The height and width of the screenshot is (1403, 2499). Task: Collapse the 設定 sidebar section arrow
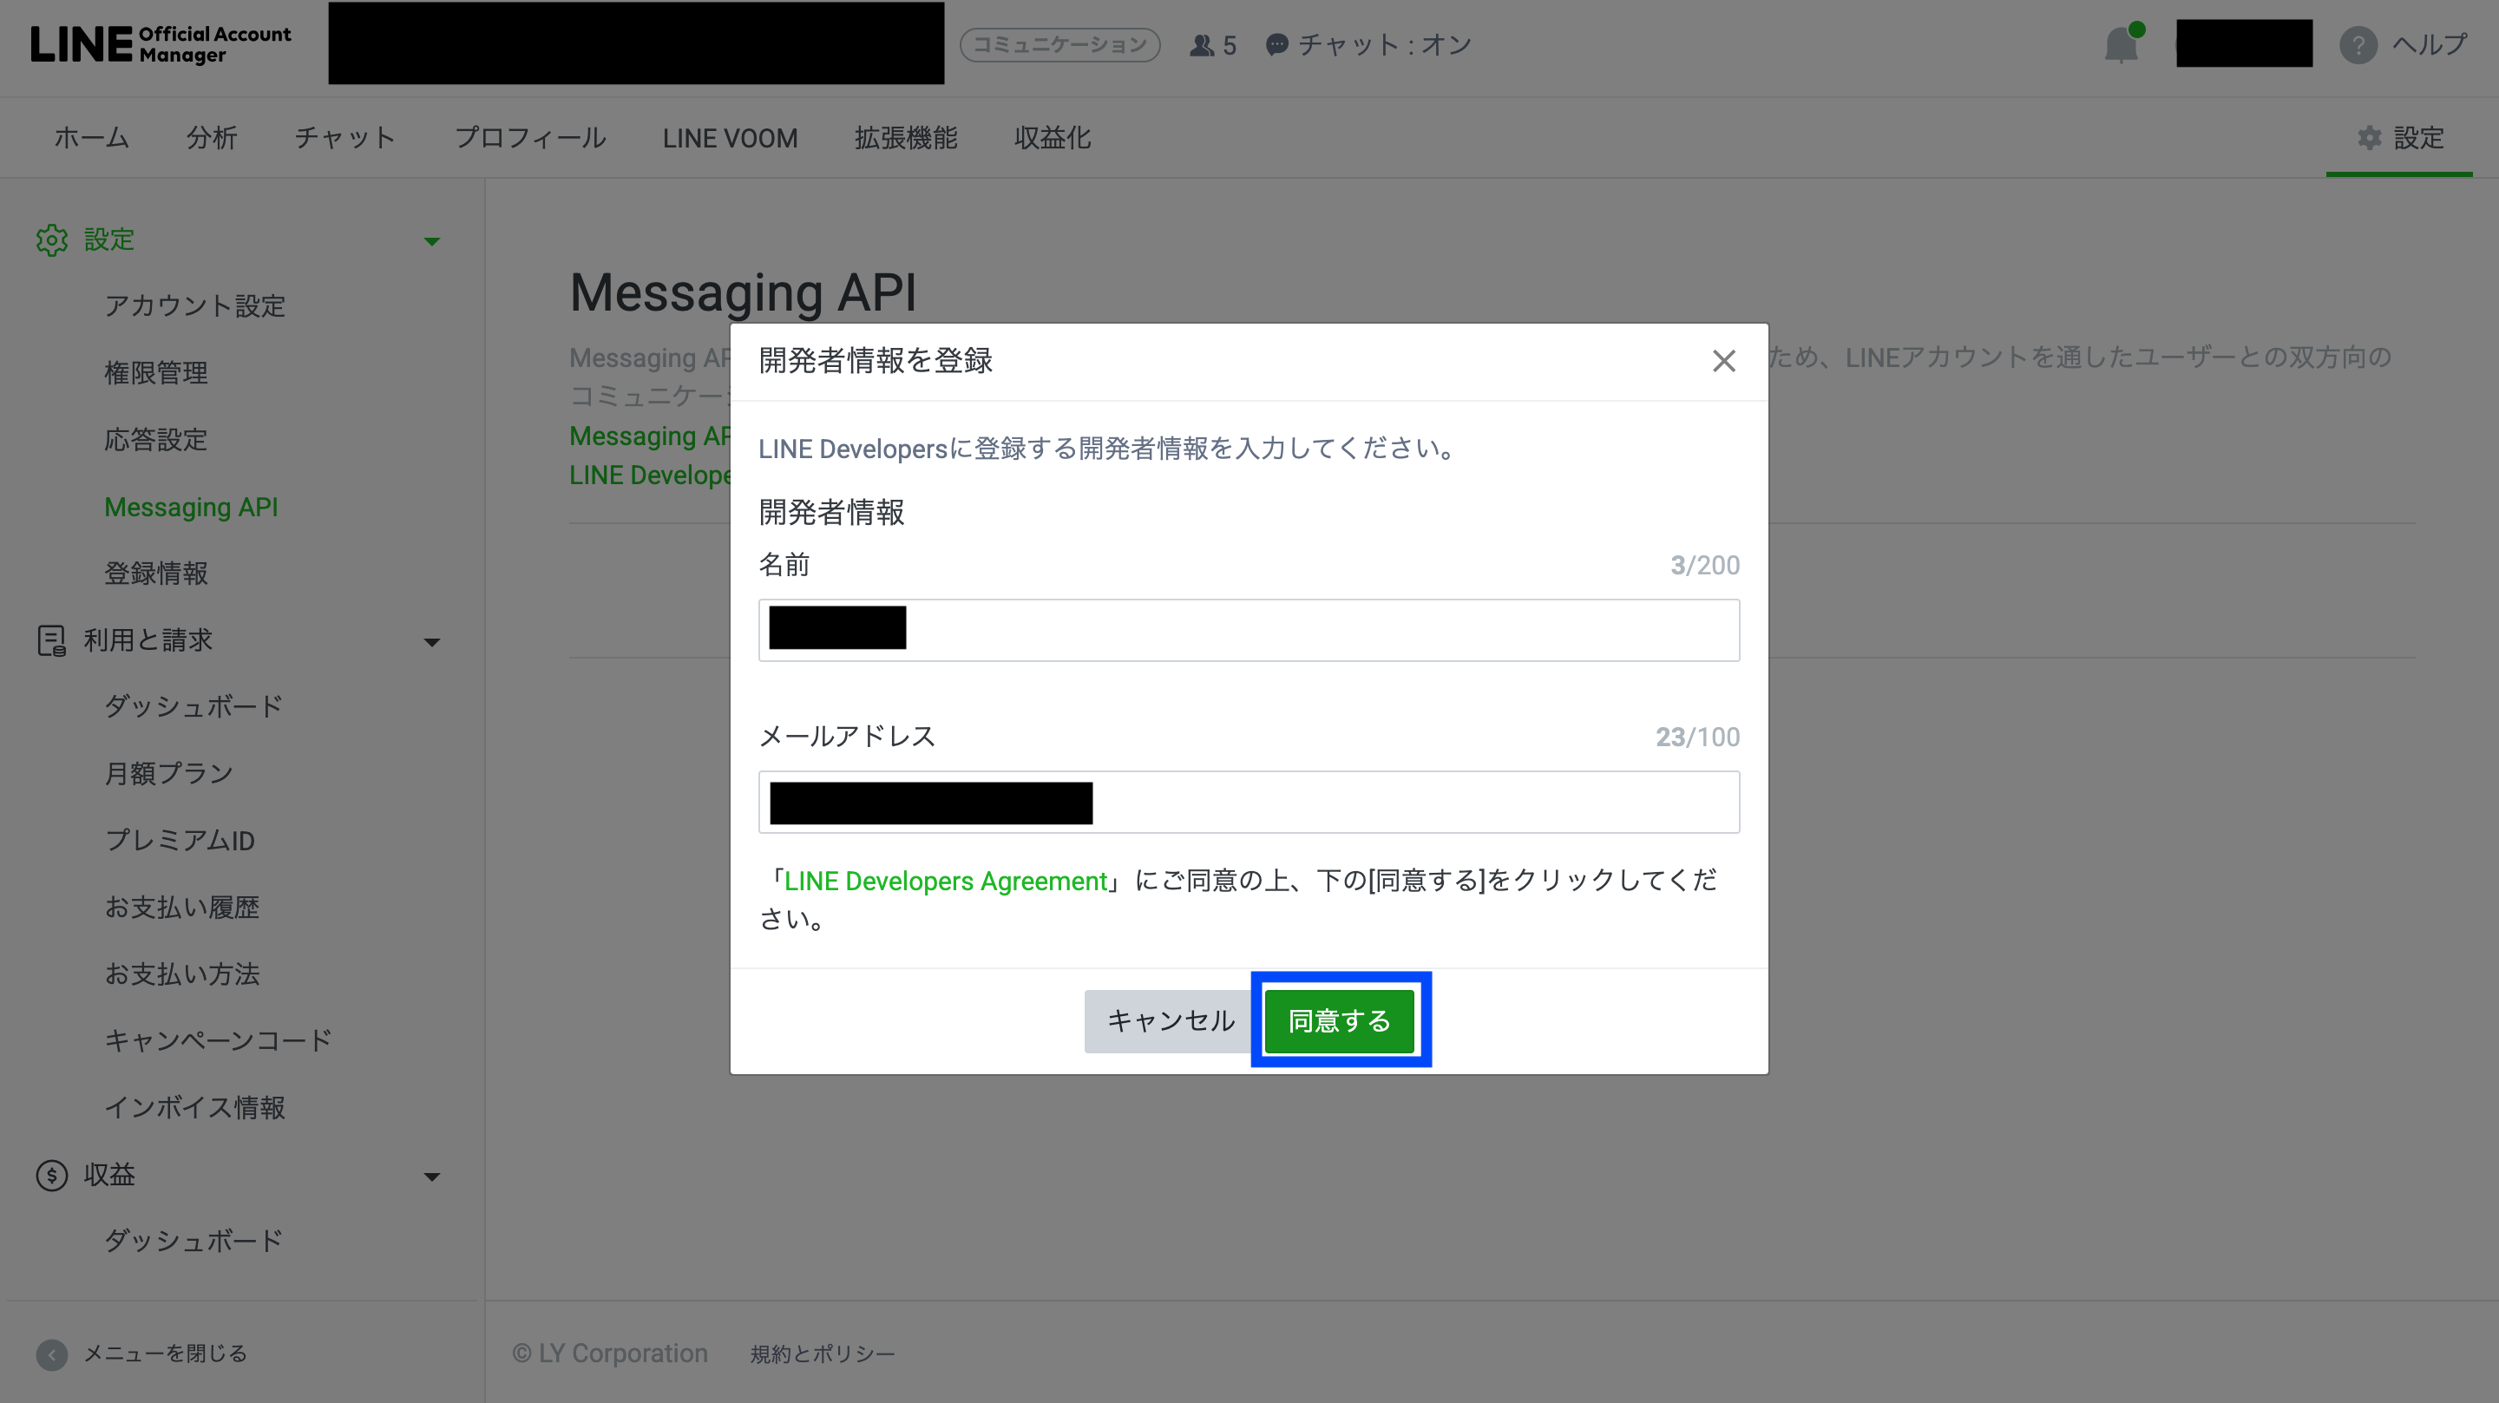(432, 240)
